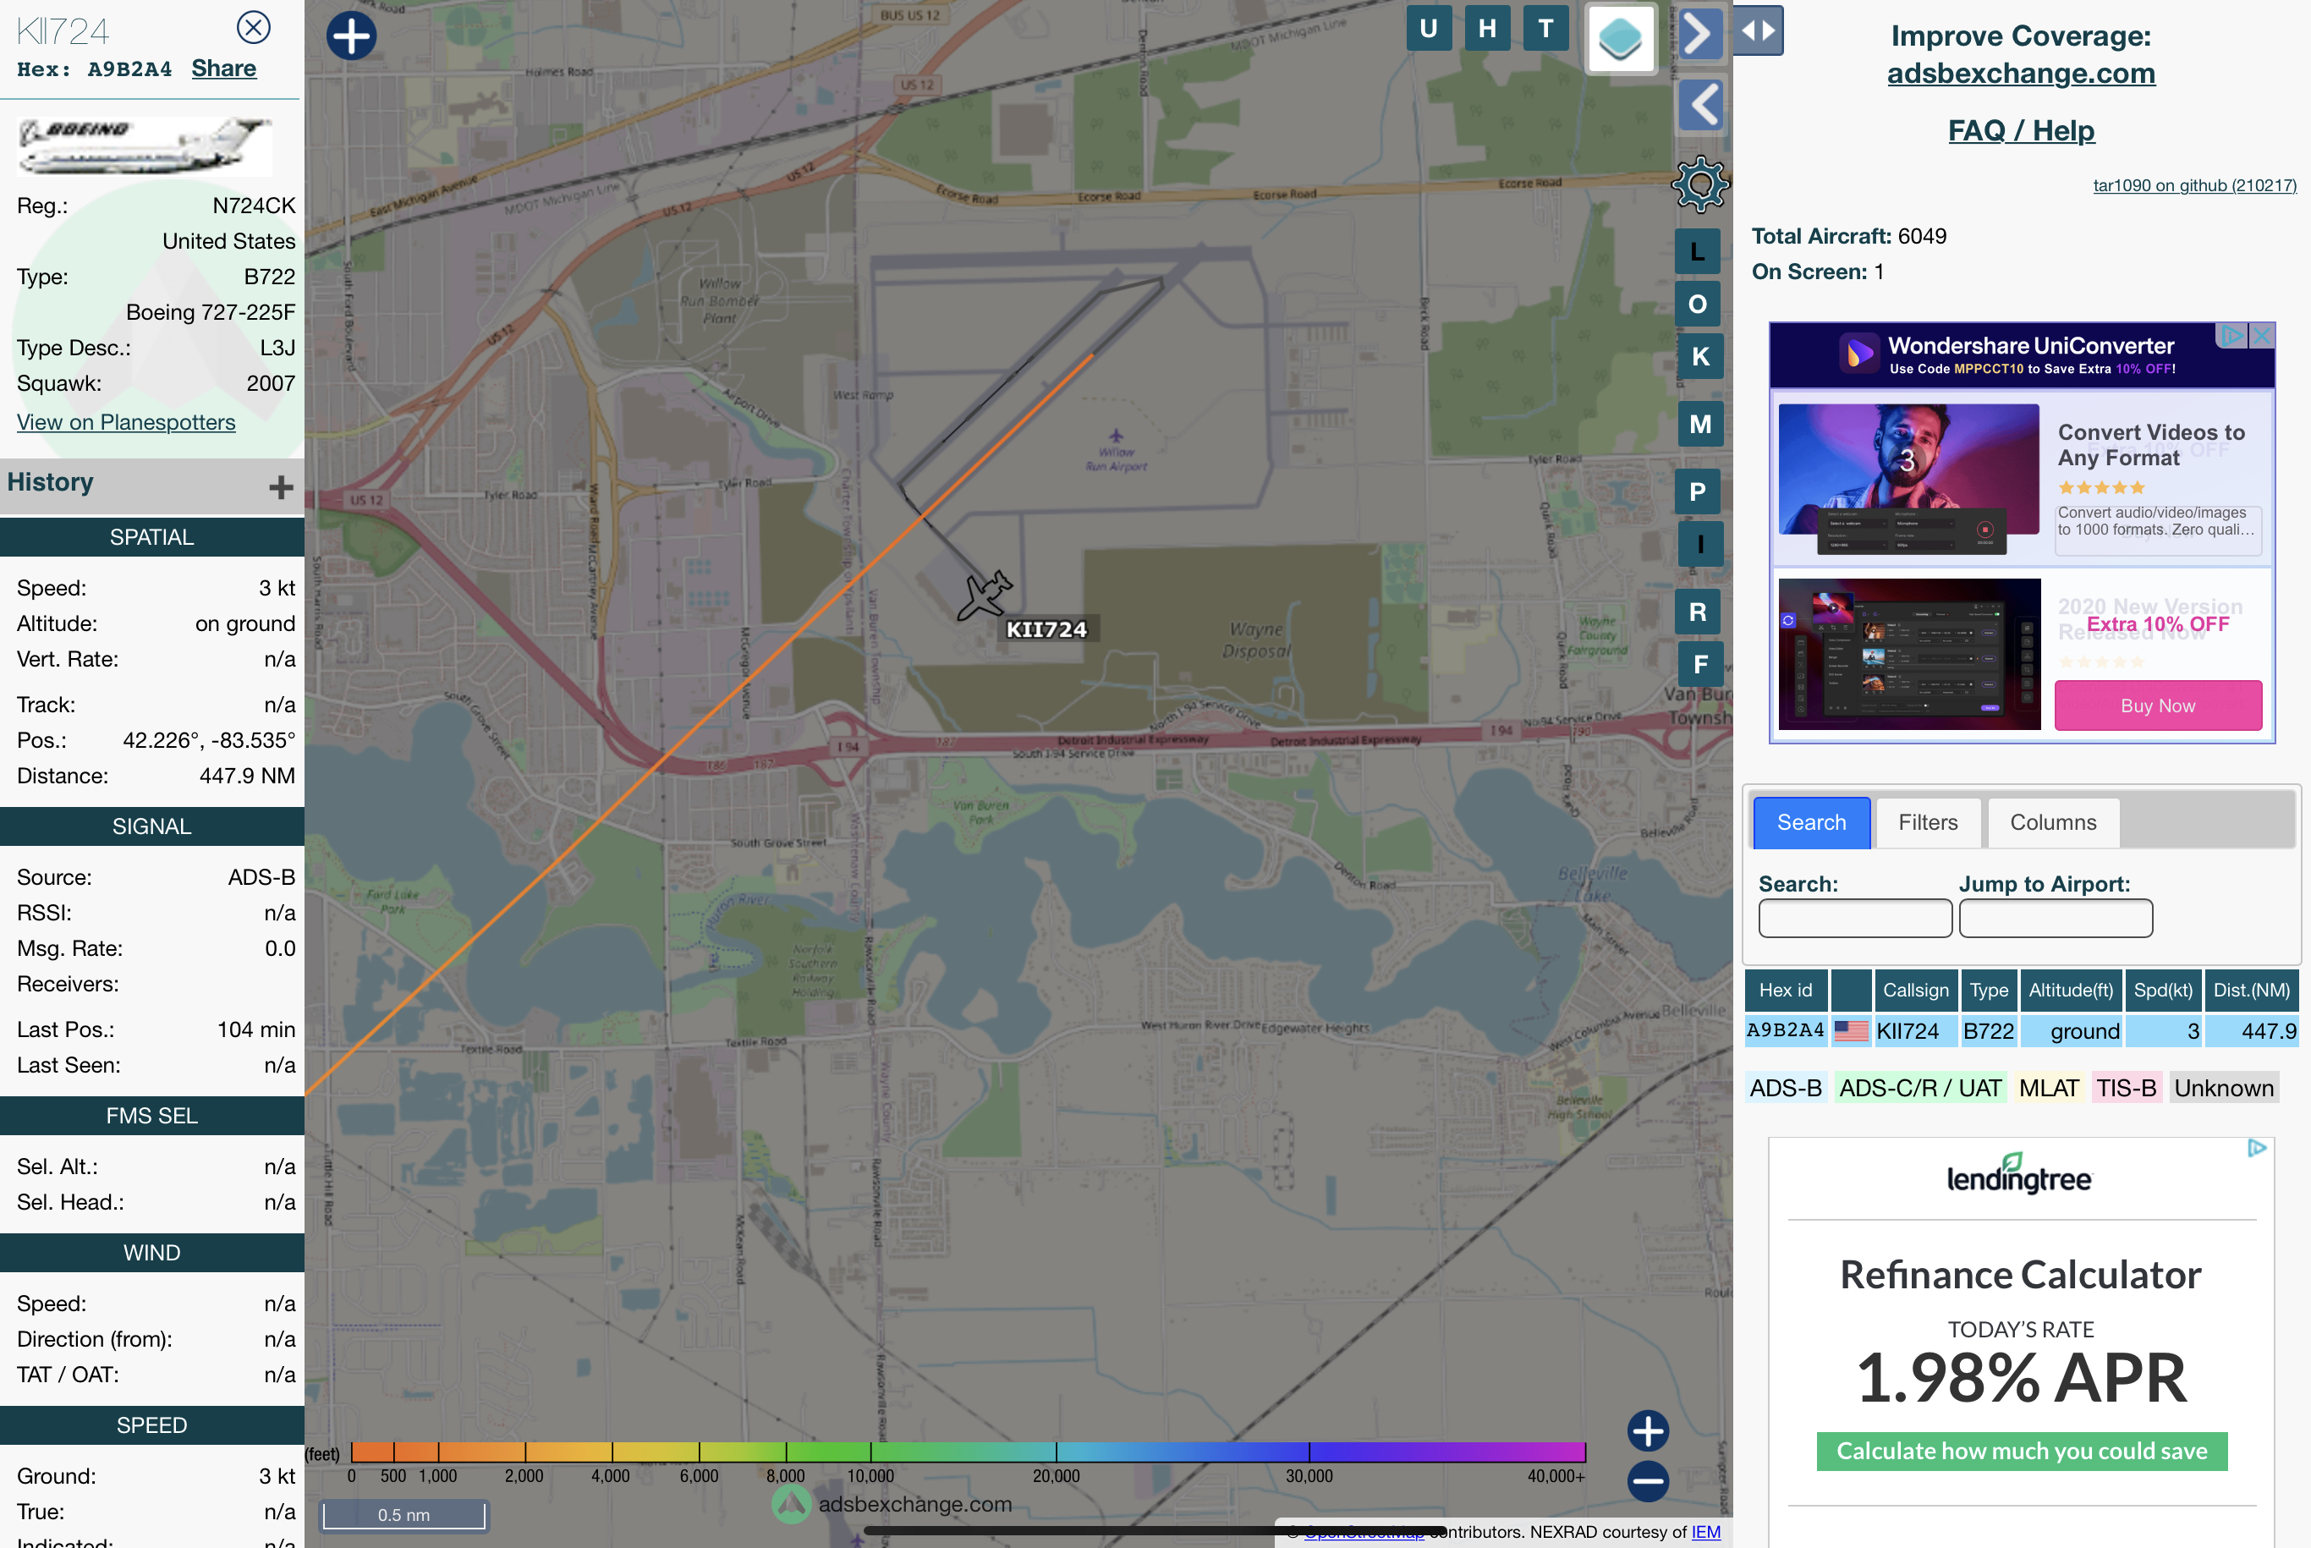The image size is (2311, 1548).
Task: Click the left chevron arrow button
Action: [x=1702, y=105]
